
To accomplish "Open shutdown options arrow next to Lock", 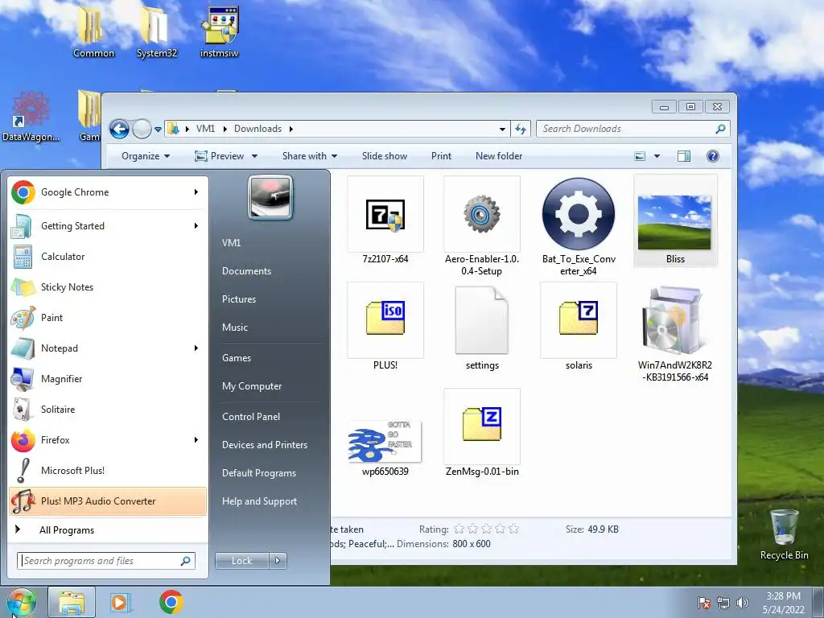I will (x=278, y=561).
